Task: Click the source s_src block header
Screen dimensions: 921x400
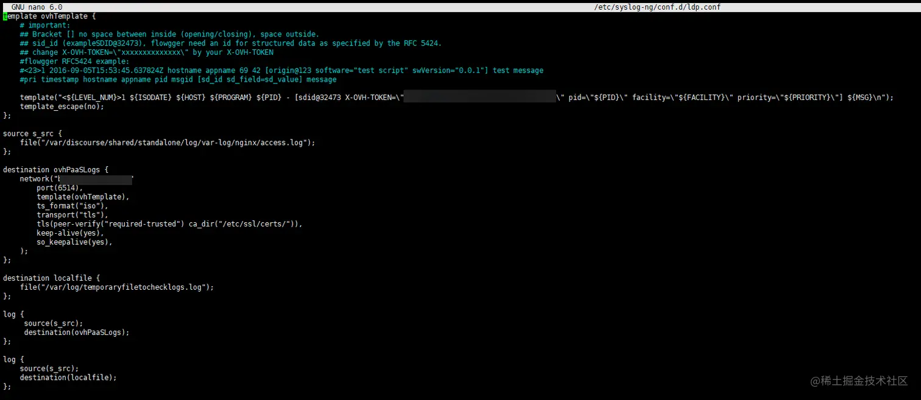Action: click(x=32, y=133)
